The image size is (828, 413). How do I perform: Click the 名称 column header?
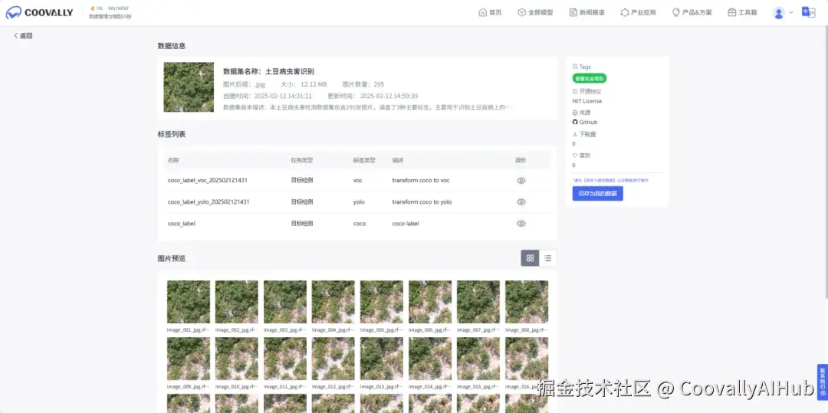(x=173, y=160)
